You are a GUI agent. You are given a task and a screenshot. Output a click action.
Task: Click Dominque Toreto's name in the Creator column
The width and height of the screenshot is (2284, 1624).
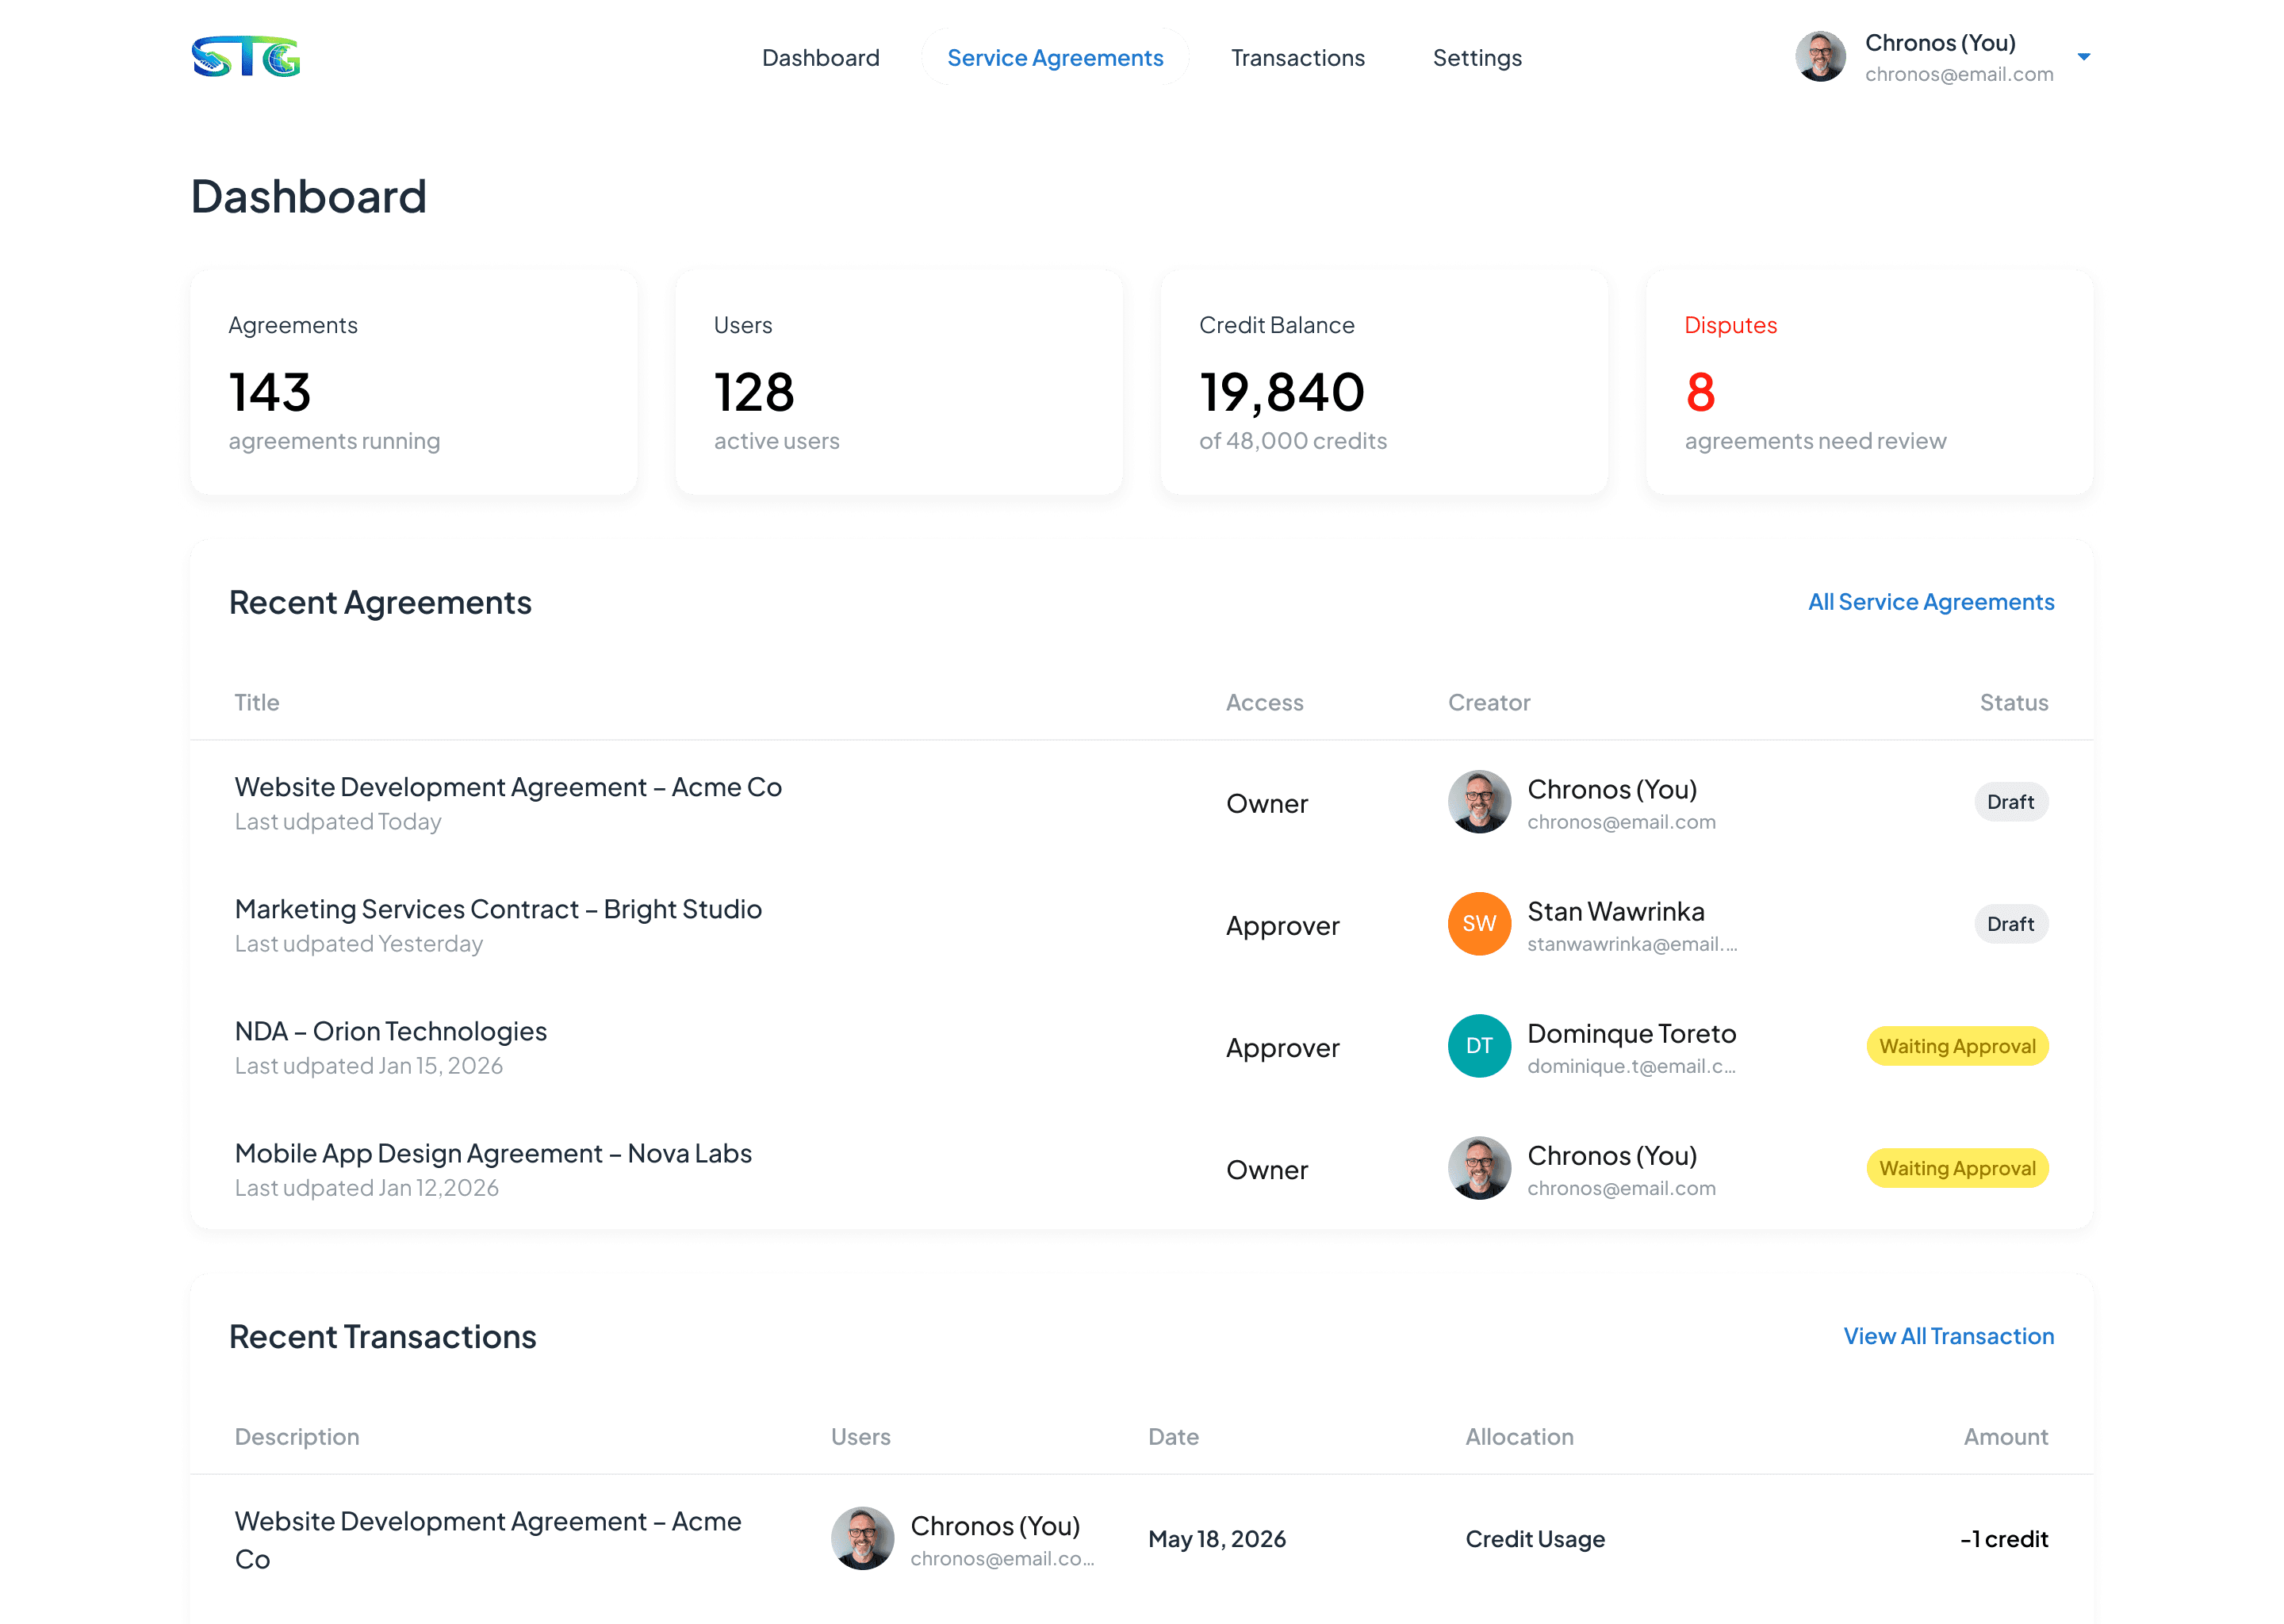click(x=1631, y=1033)
